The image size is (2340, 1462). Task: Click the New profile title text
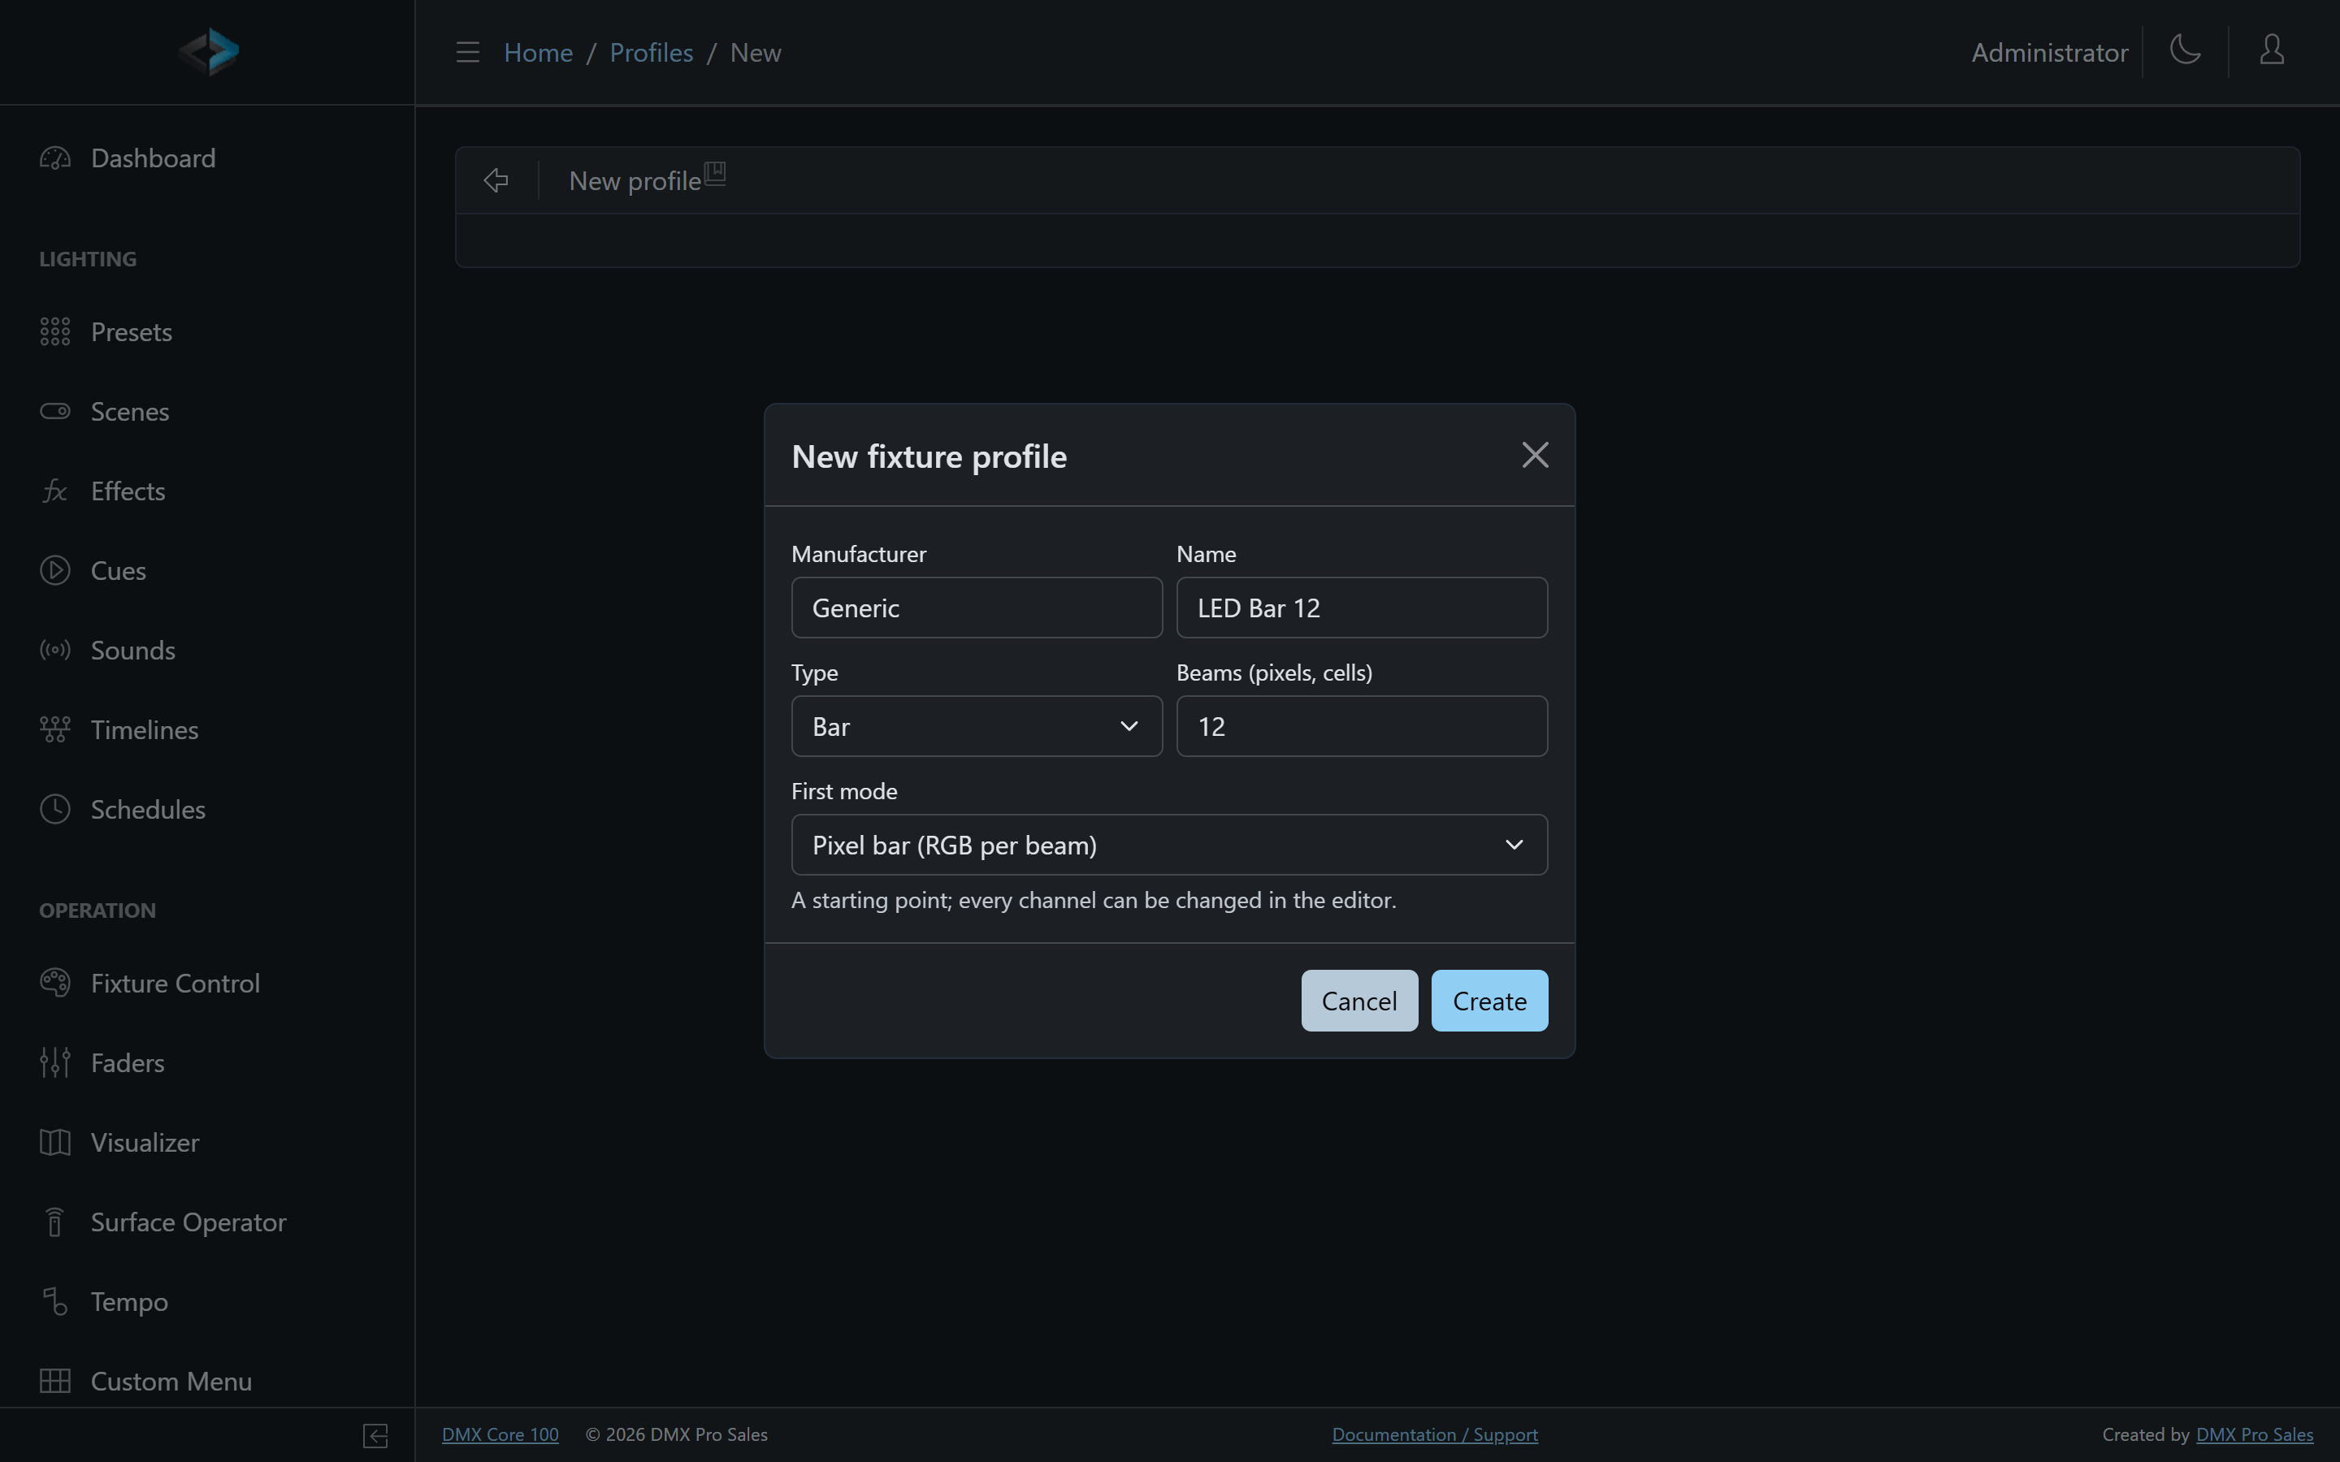[x=635, y=181]
